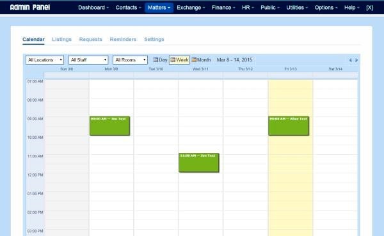This screenshot has height=236, width=384.
Task: Open the Finance menu
Action: 223,8
